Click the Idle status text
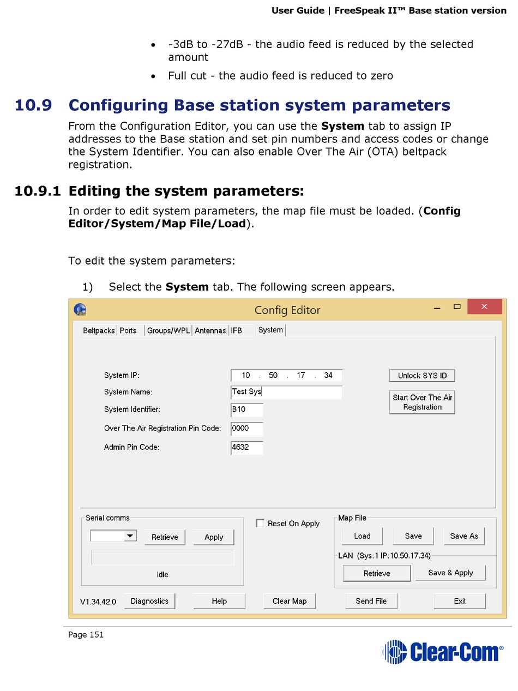518x691 pixels. [x=162, y=574]
